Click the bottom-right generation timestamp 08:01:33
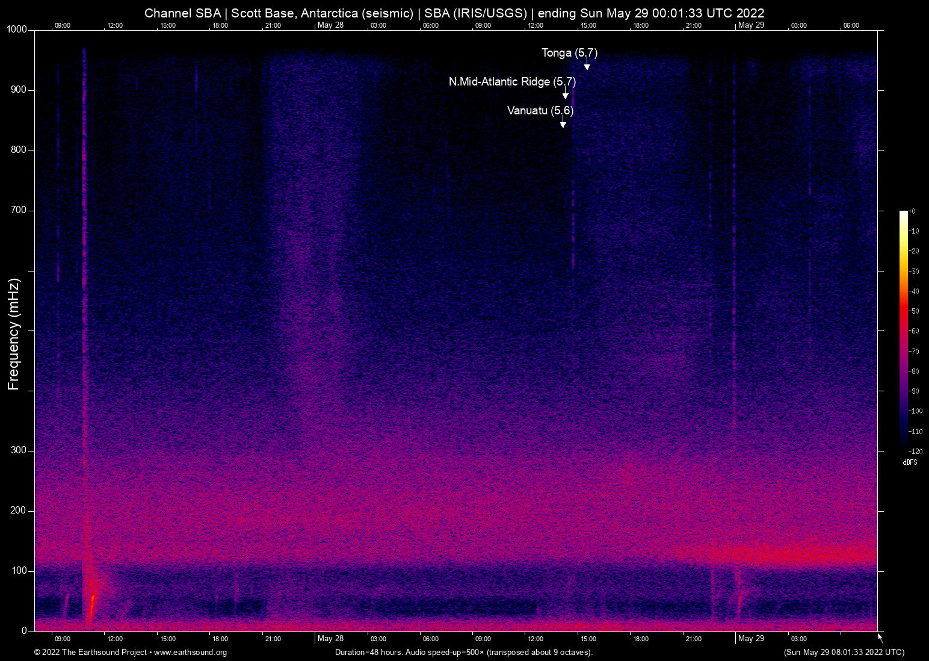This screenshot has height=661, width=929. 844,653
